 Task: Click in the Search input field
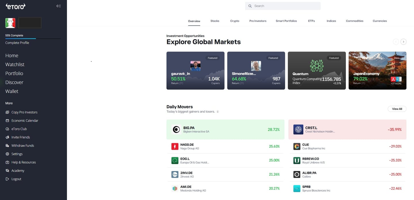point(283,6)
